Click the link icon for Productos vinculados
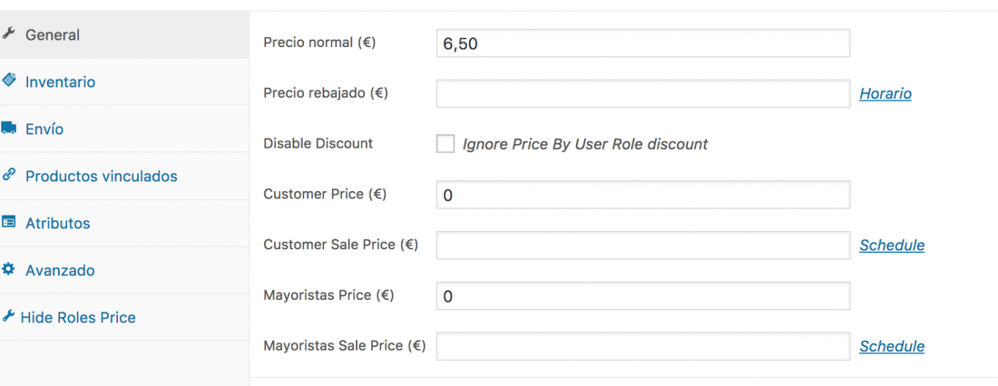Image resolution: width=998 pixels, height=386 pixels. (x=8, y=175)
